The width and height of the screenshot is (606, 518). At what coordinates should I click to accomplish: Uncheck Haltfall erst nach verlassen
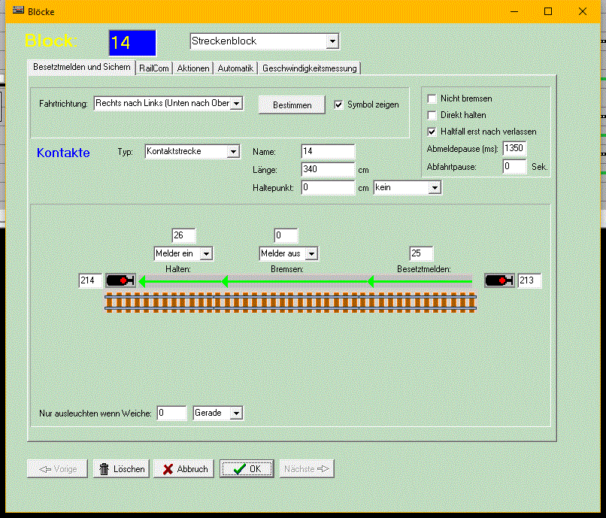[432, 132]
